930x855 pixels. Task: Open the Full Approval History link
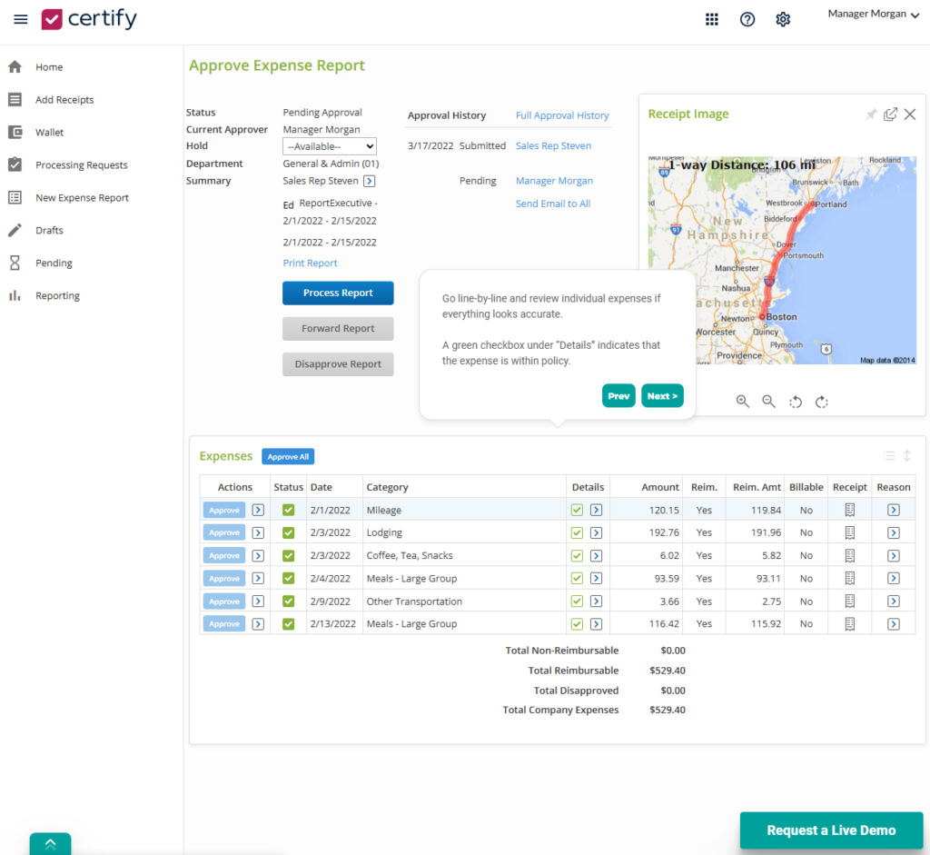pos(561,115)
